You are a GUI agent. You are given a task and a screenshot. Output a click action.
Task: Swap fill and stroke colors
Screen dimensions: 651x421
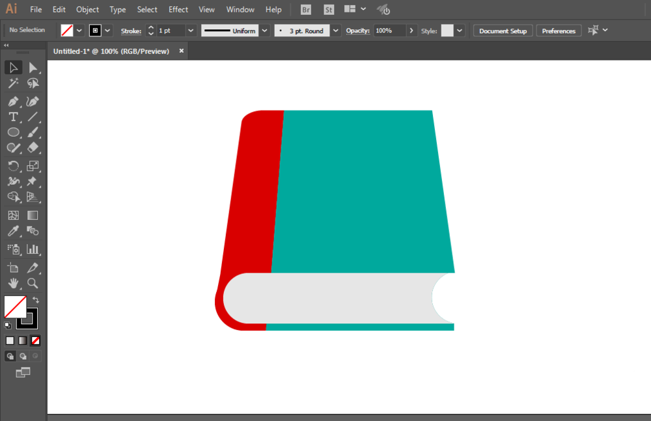(x=36, y=300)
